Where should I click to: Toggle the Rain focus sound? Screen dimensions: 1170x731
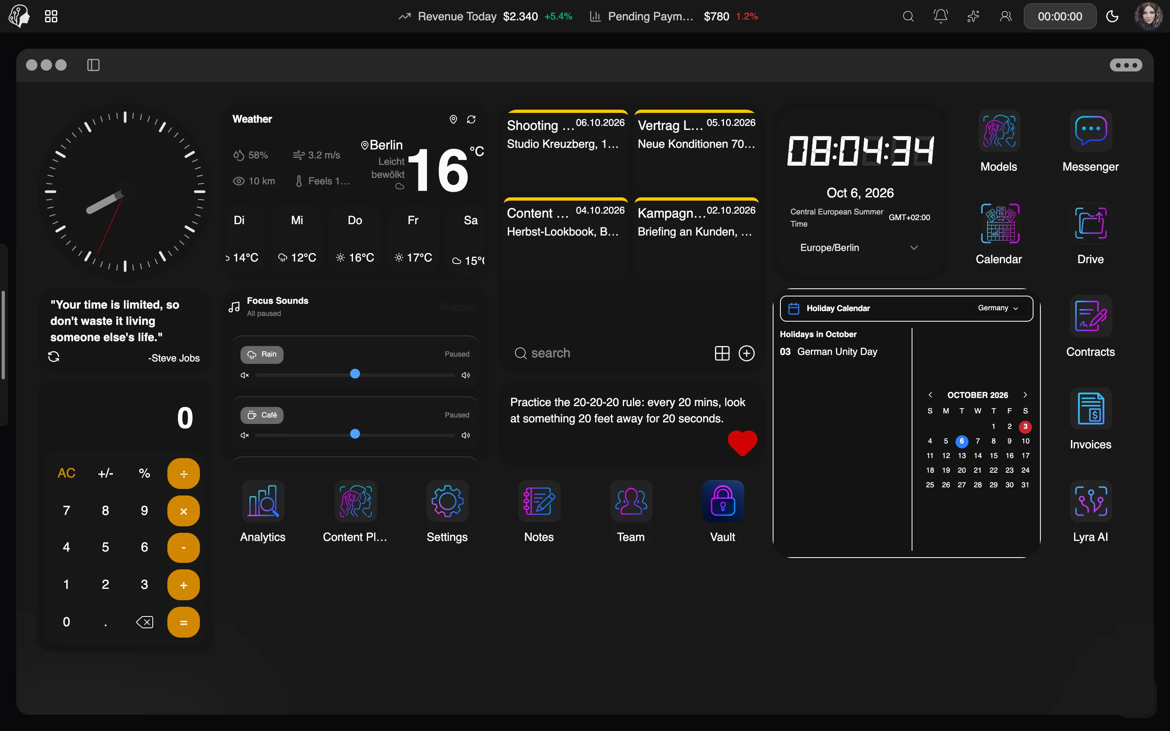[262, 355]
